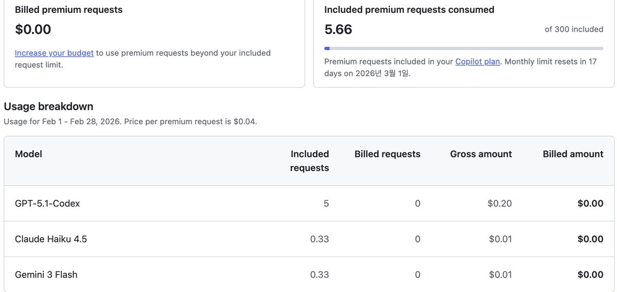This screenshot has width=617, height=292.
Task: Click the 5.66 consumed requests figure
Action: pos(338,29)
